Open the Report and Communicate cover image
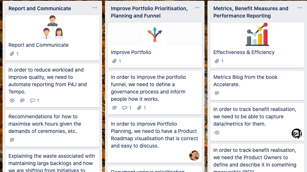Viewport: 307px width, 172px height. [52, 27]
